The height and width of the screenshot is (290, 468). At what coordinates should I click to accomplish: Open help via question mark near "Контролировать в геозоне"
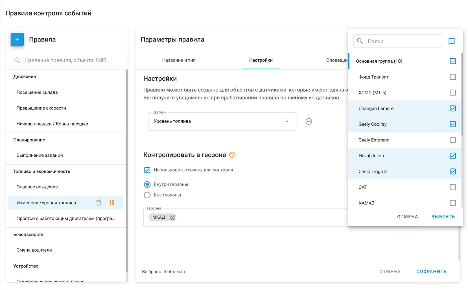[x=232, y=155]
